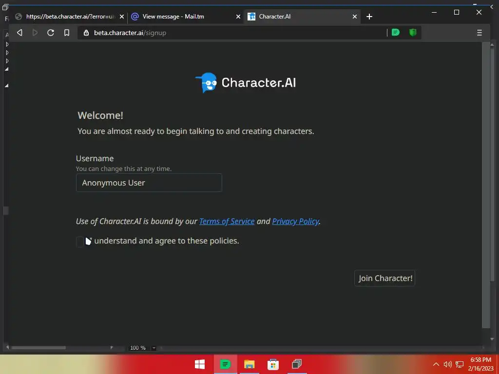
Task: Open the Privacy Policy link
Action: coord(295,222)
